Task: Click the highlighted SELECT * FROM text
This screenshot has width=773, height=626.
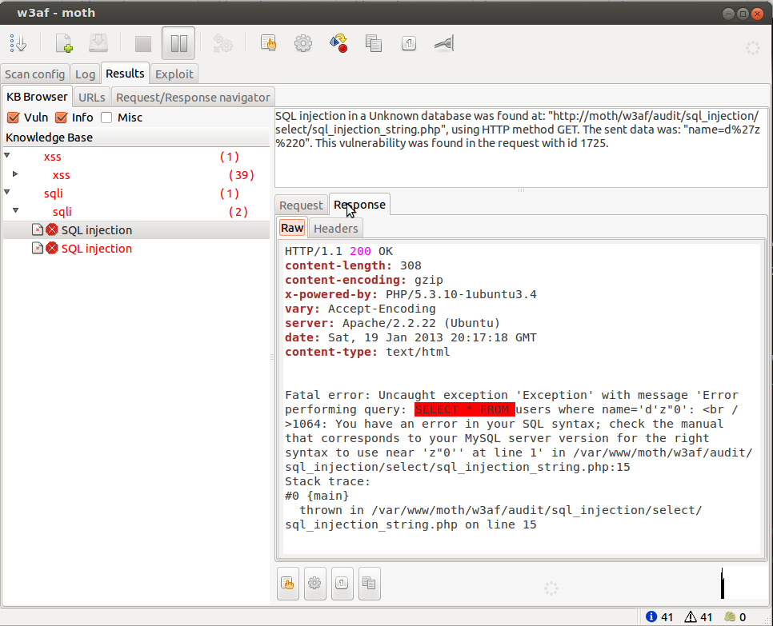Action: click(464, 409)
